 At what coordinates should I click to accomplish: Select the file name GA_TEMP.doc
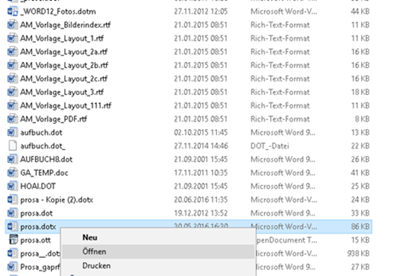[44, 173]
